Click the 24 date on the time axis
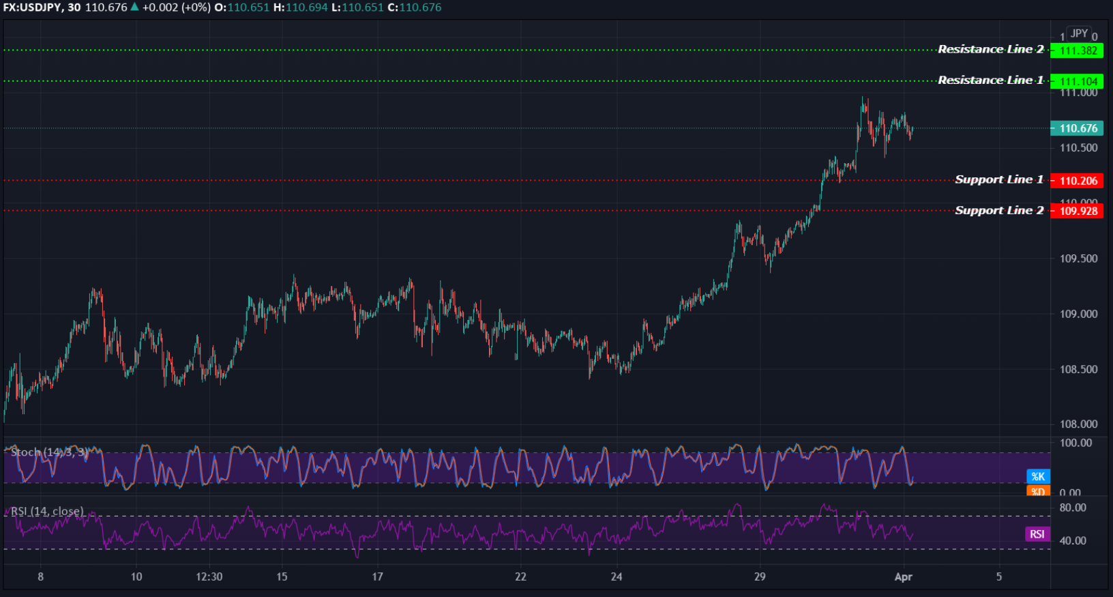1113x597 pixels. pos(617,577)
